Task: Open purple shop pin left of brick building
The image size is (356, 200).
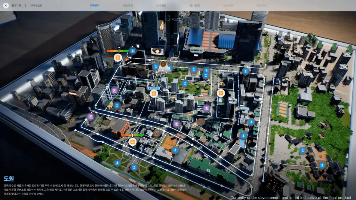Action: click(91, 117)
